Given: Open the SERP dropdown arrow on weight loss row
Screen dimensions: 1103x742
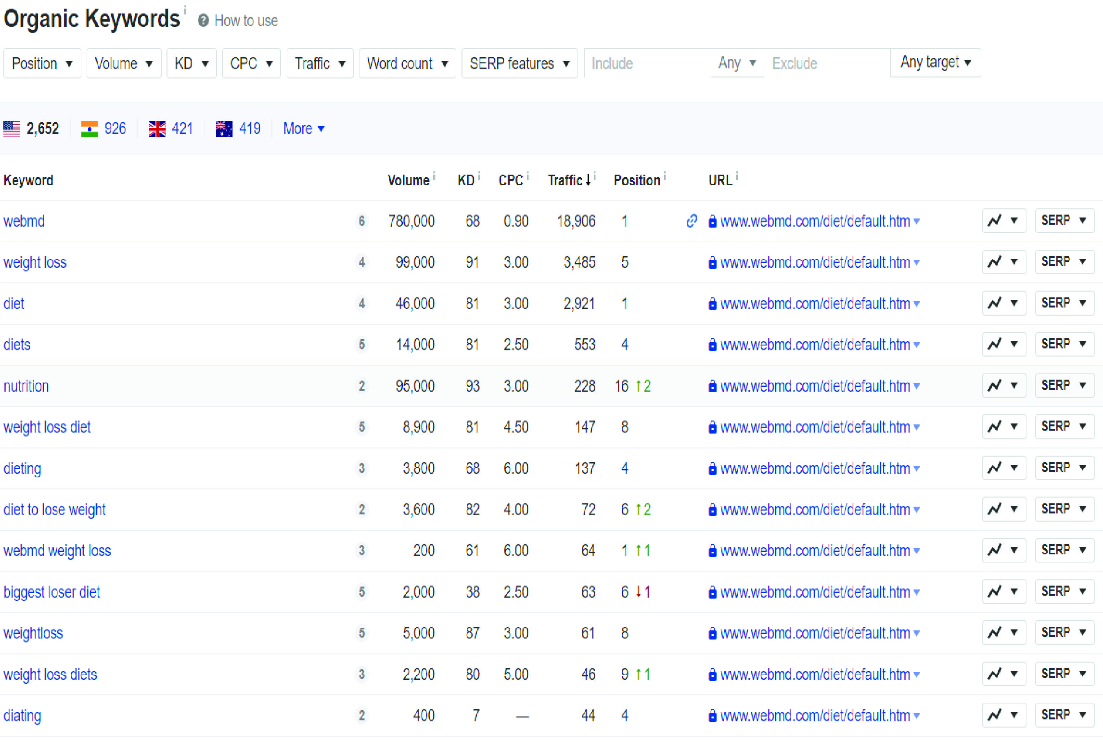Looking at the screenshot, I should click(1082, 261).
